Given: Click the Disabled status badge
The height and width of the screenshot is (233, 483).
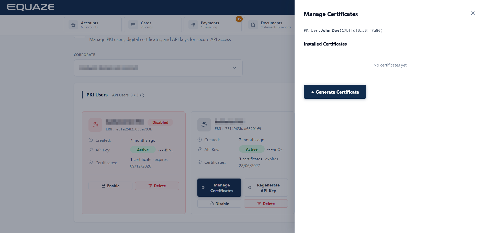Looking at the screenshot, I should click(160, 123).
